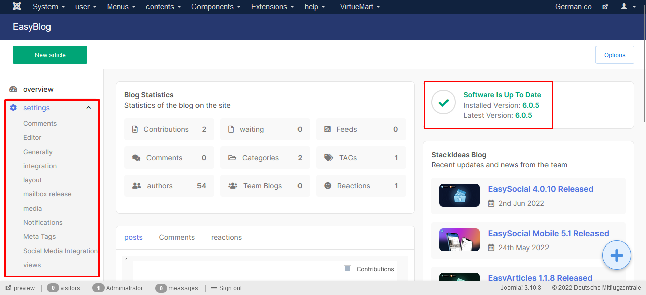646x295 pixels.
Task: Open Editor settings
Action: [32, 137]
